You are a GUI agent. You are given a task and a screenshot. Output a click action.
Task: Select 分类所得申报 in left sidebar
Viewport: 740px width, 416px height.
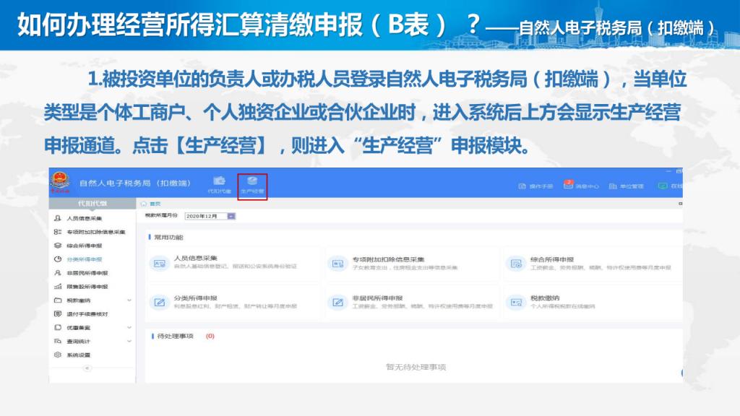[83, 259]
